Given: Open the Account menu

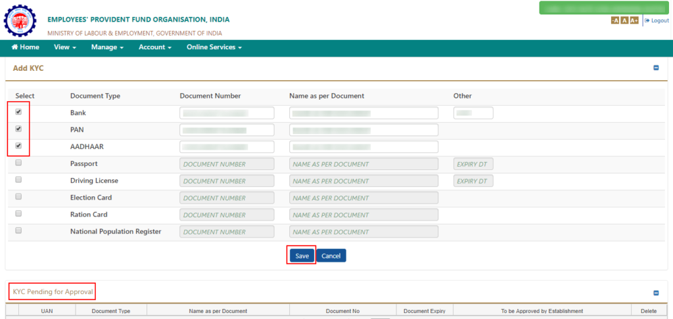Looking at the screenshot, I should point(155,47).
